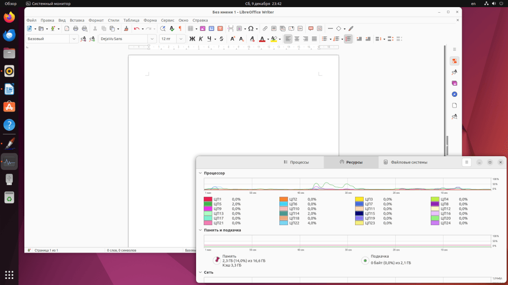508x285 pixels.
Task: Change ЦП1 graph color swatch
Action: [x=208, y=199]
